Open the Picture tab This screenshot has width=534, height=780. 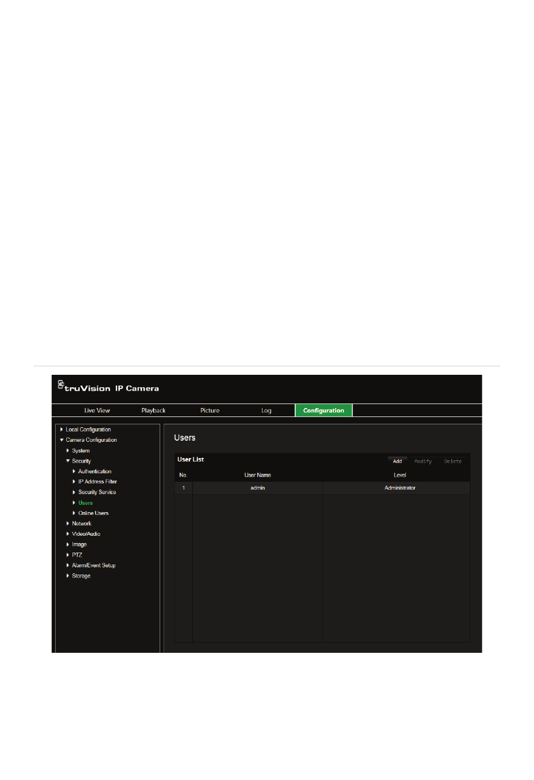coord(210,410)
